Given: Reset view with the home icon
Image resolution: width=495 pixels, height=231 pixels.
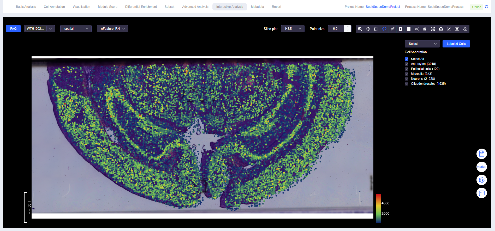Looking at the screenshot, I should (x=425, y=29).
